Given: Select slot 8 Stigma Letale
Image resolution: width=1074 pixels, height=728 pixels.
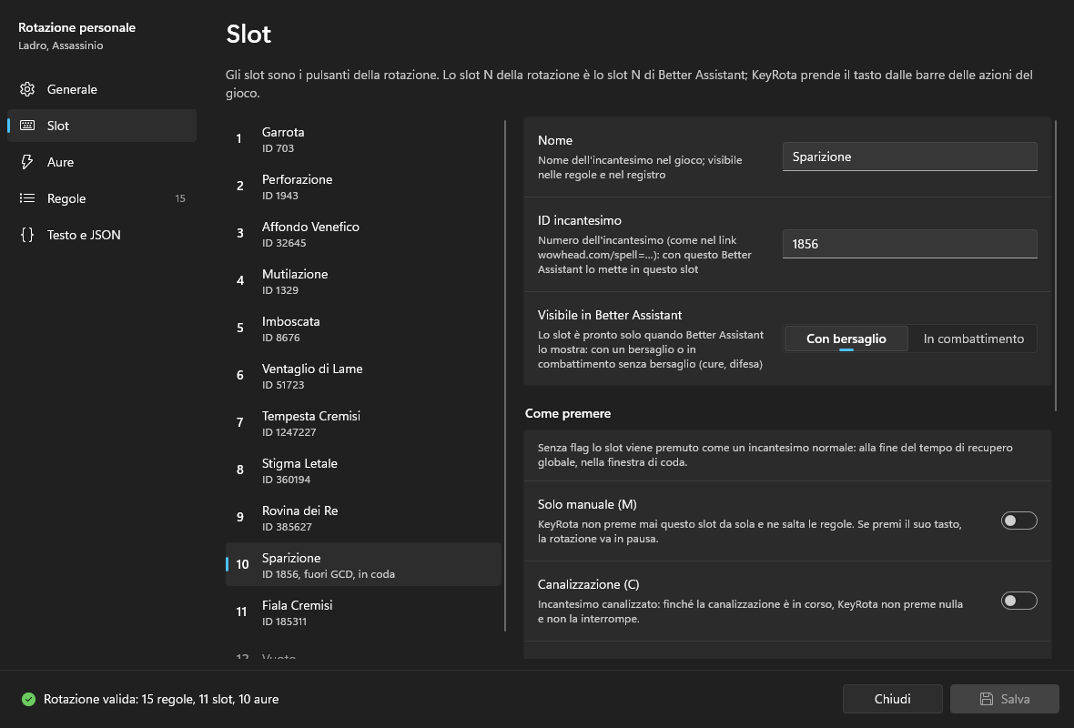Looking at the screenshot, I should click(x=363, y=470).
